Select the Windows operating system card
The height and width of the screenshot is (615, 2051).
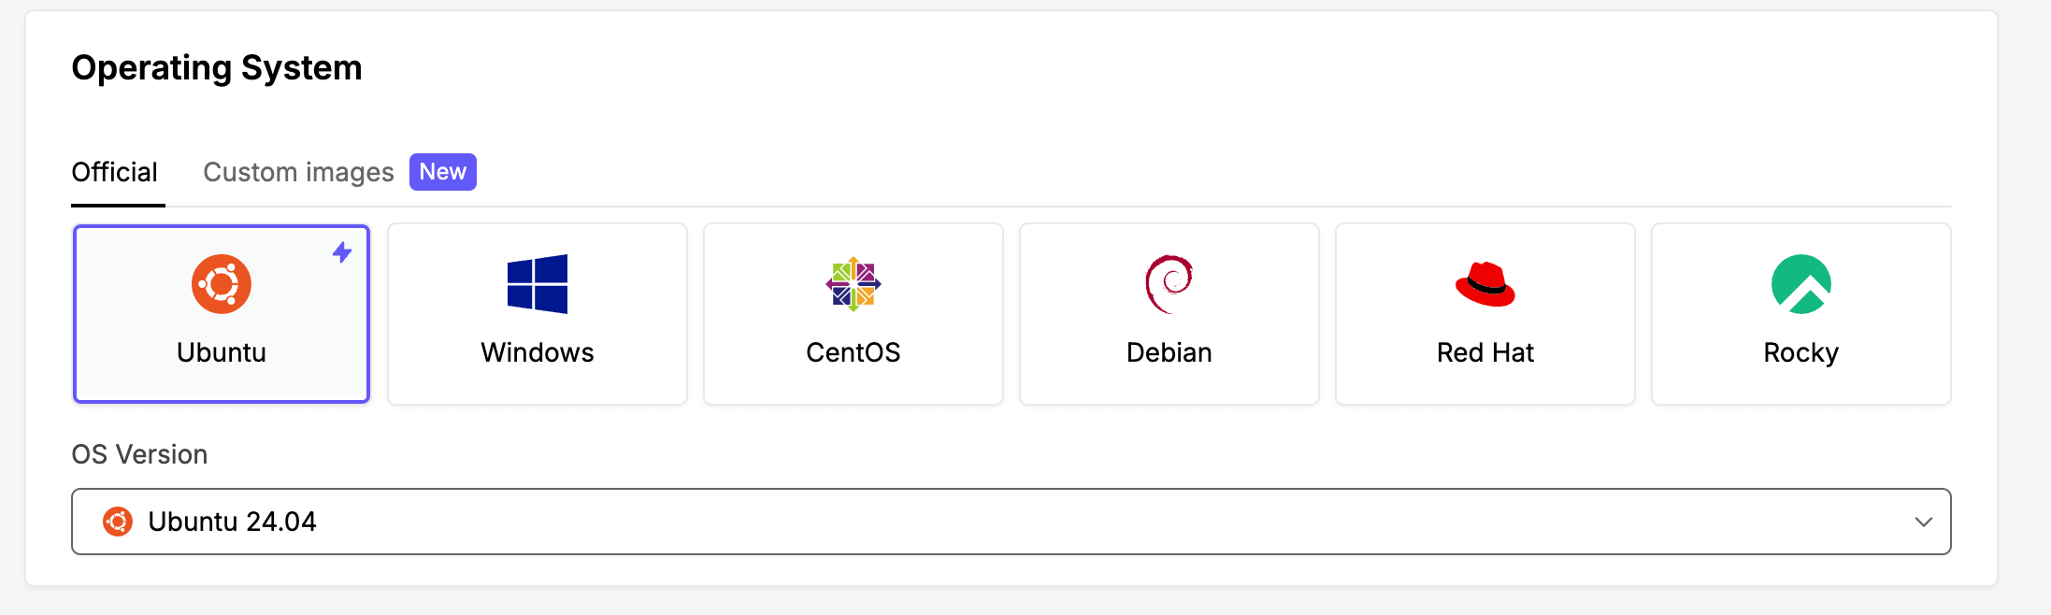(538, 314)
